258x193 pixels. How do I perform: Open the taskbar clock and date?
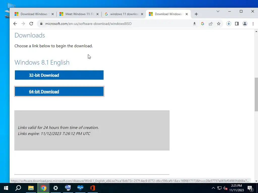click(x=237, y=188)
